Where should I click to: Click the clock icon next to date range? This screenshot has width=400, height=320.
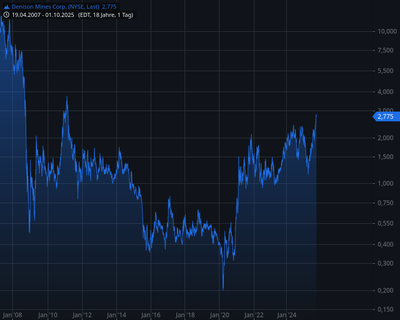coord(6,15)
